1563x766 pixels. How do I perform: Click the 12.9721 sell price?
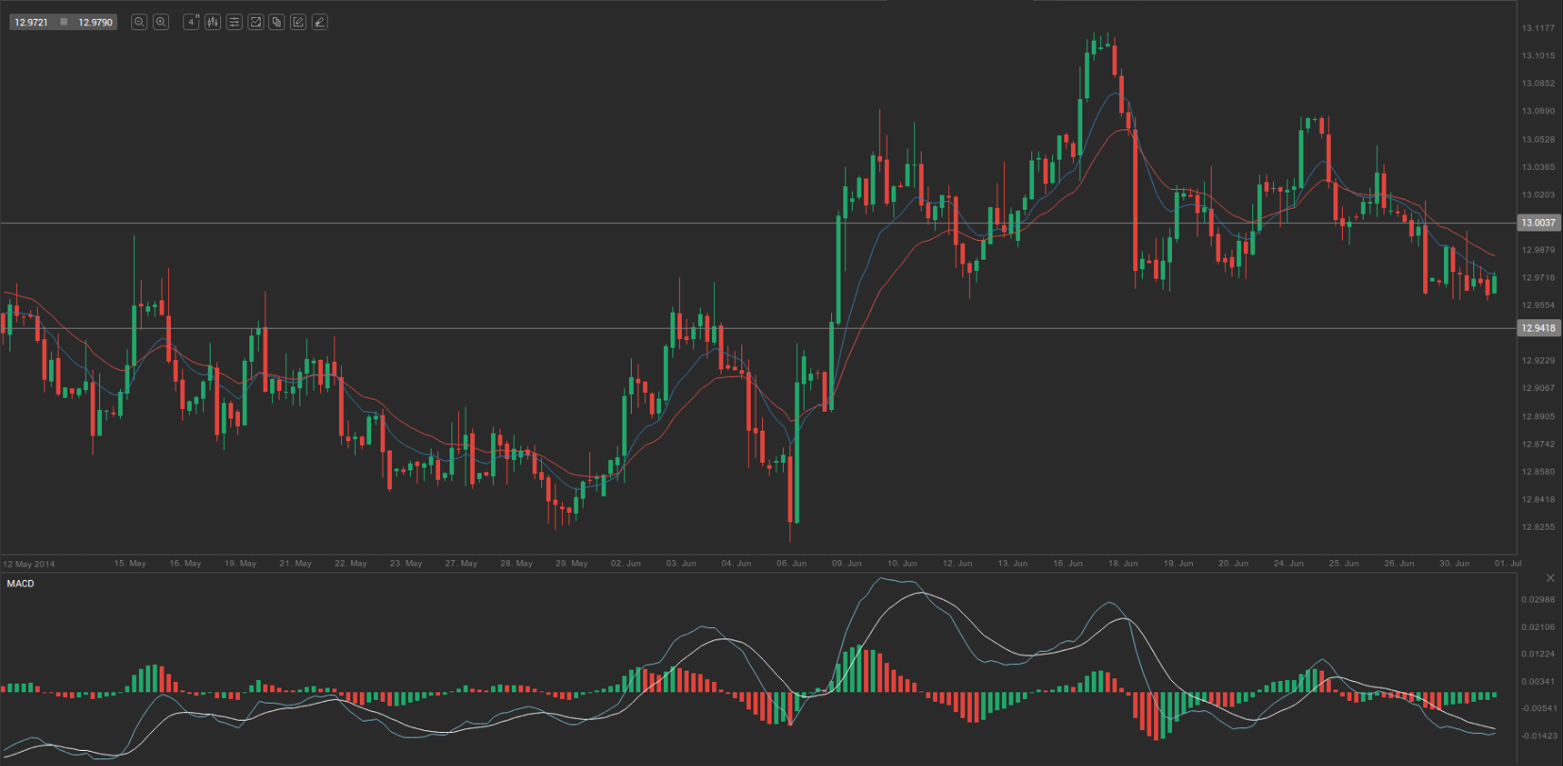click(x=31, y=22)
